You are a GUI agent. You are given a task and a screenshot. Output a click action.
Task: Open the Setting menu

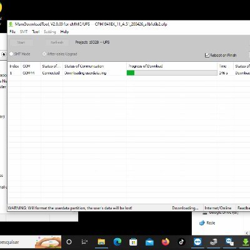coord(50,32)
